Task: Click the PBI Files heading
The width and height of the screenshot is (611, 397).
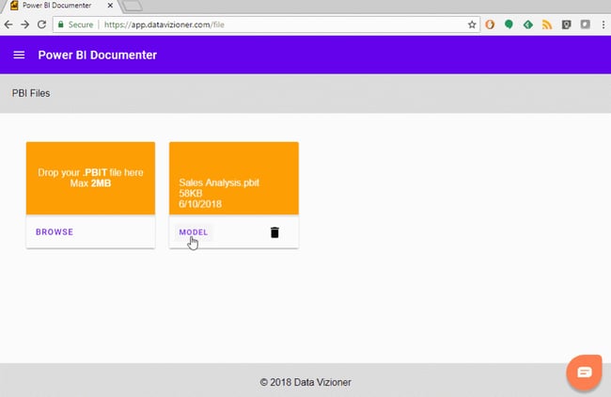Action: (x=31, y=93)
